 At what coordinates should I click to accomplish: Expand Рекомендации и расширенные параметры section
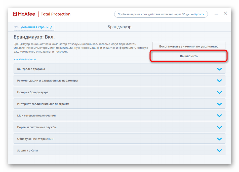[119, 80]
